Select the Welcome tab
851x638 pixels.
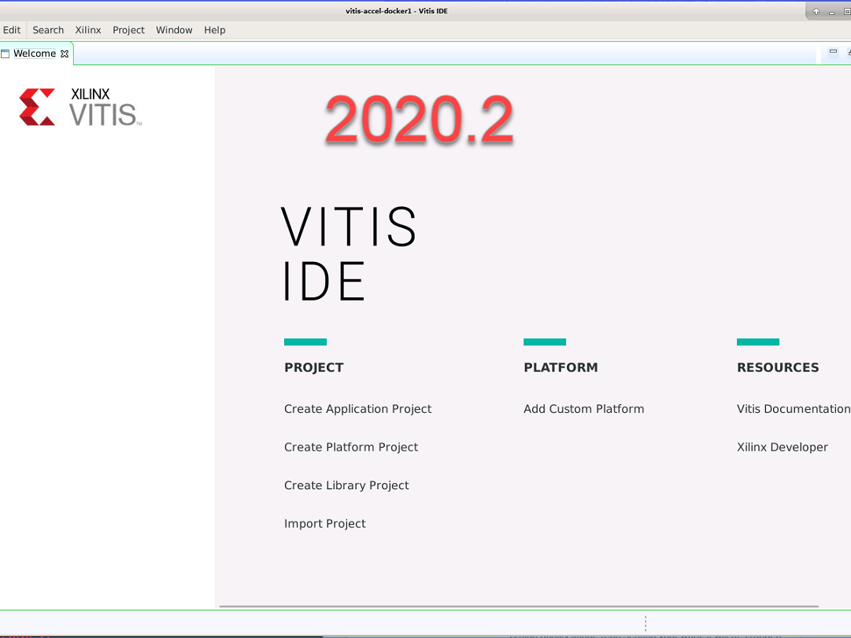click(x=36, y=53)
